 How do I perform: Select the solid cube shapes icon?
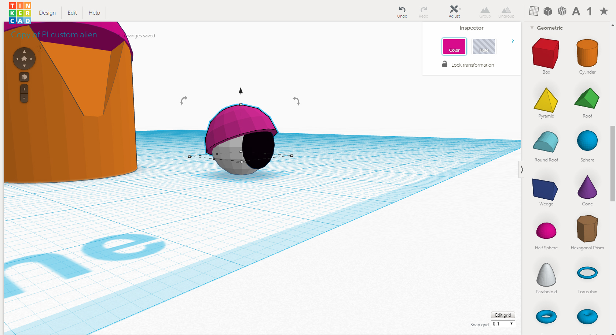[548, 11]
